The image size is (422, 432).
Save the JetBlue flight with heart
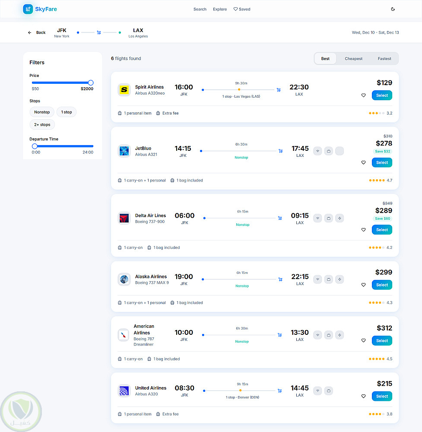(x=364, y=162)
